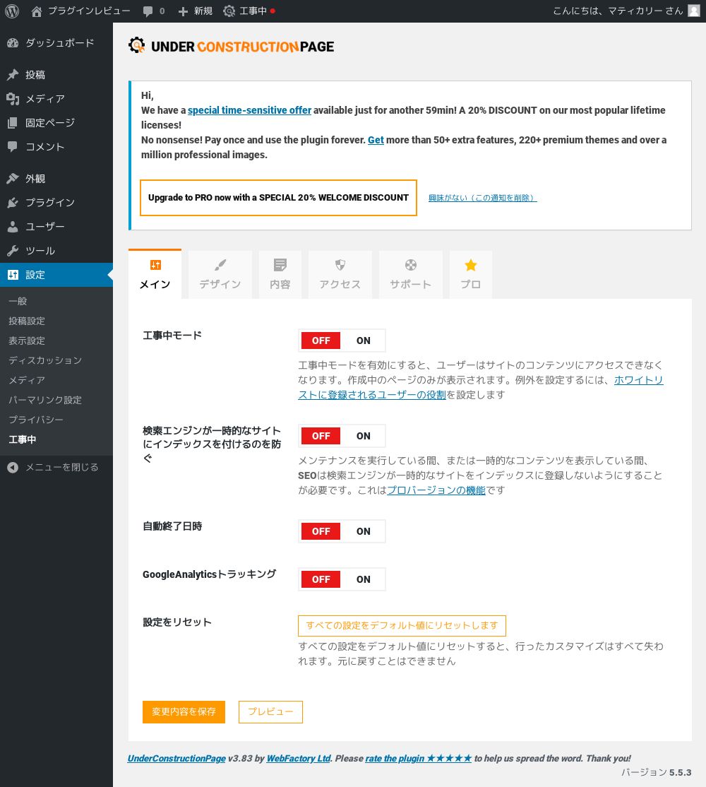Open ディスカッション submenu item
Image resolution: width=706 pixels, height=787 pixels.
[x=45, y=360]
